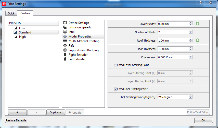
Task: Open the Device Settings section
Action: [83, 23]
